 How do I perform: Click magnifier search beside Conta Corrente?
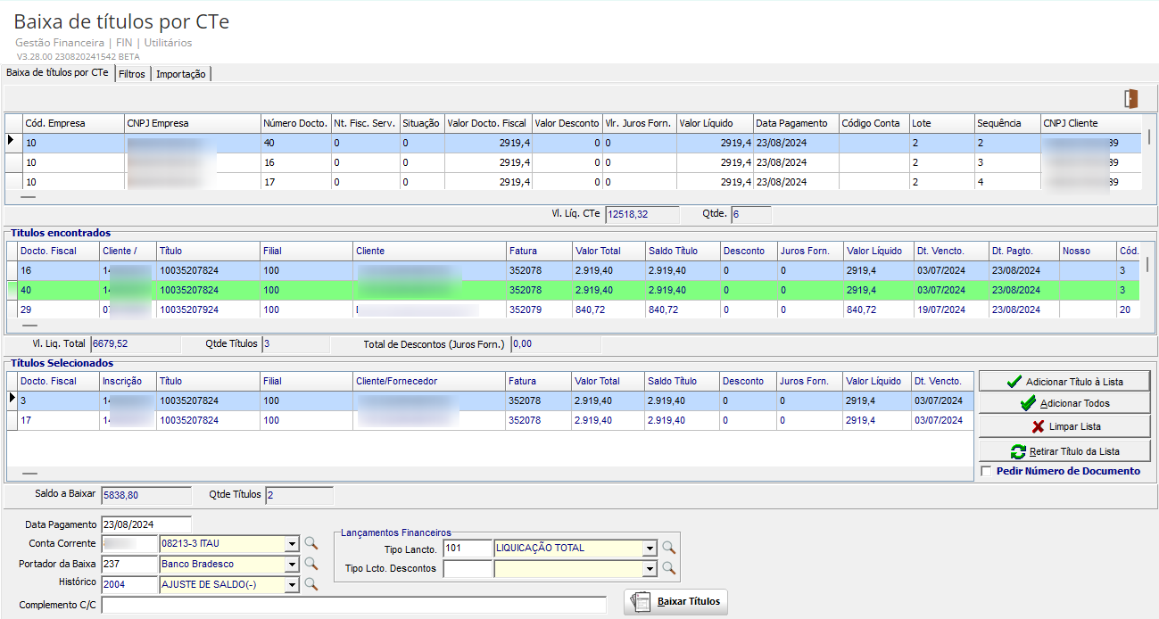tap(310, 542)
